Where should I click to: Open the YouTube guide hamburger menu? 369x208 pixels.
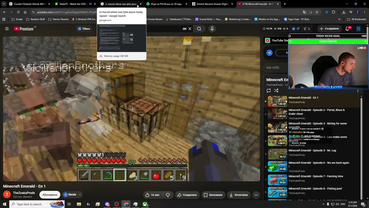click(x=7, y=29)
